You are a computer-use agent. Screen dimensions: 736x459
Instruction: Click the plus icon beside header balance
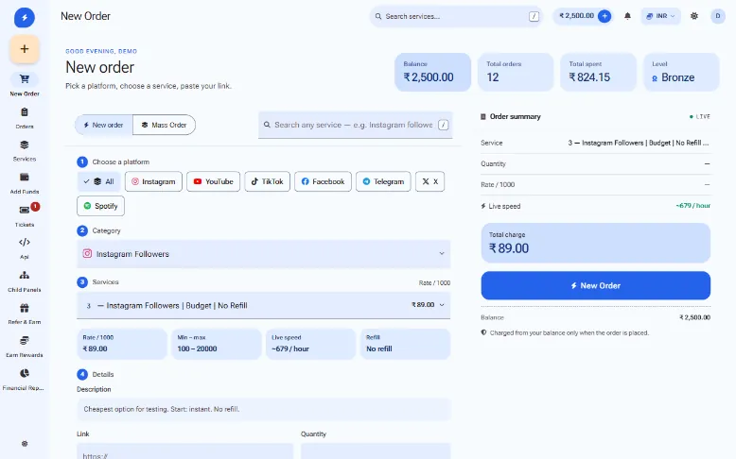tap(605, 16)
